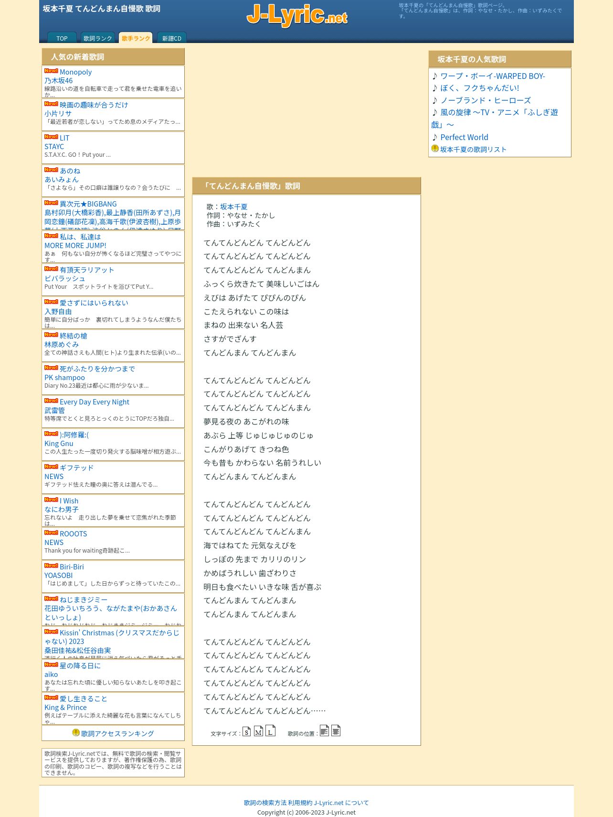The height and width of the screenshot is (817, 613).
Task: Open Perfect World lyrics
Action: [464, 137]
